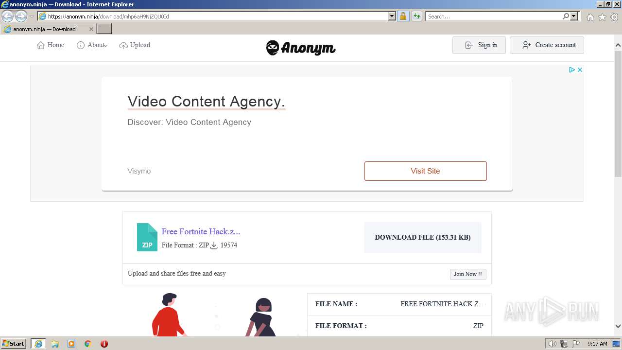Click the Sign in button
The image size is (622, 350).
point(479,45)
